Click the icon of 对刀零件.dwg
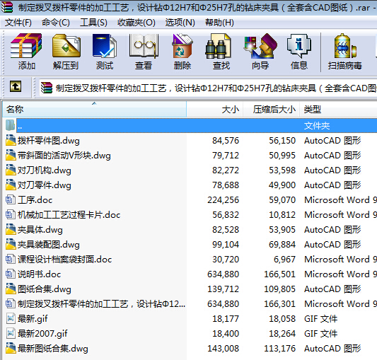The width and height of the screenshot is (377, 360). (x=11, y=185)
